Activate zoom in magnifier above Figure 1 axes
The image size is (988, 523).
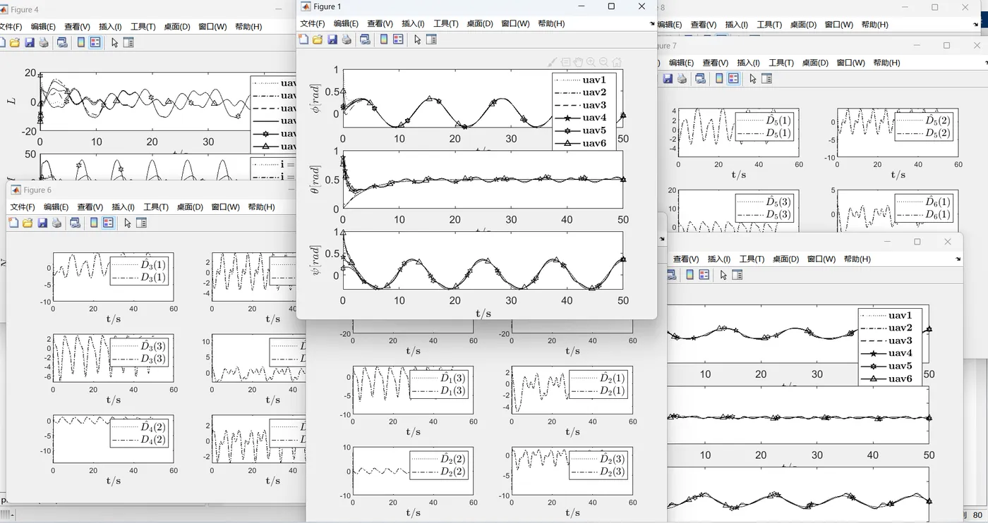(x=591, y=62)
